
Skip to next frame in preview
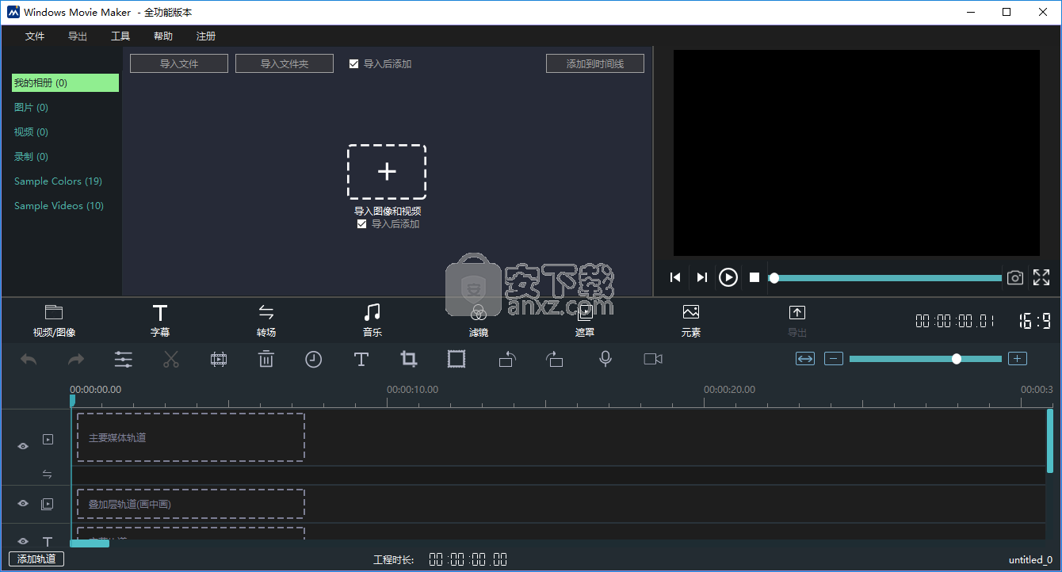tap(701, 277)
